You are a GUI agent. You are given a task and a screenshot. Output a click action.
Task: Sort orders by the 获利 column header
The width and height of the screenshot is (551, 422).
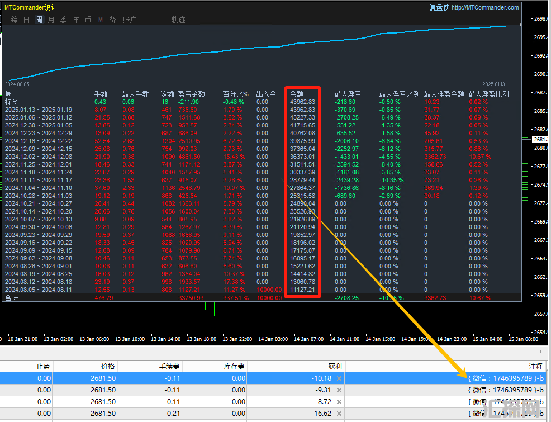click(x=335, y=366)
